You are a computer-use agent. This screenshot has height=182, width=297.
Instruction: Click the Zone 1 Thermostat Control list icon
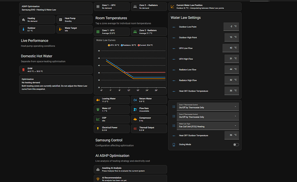(174, 107)
